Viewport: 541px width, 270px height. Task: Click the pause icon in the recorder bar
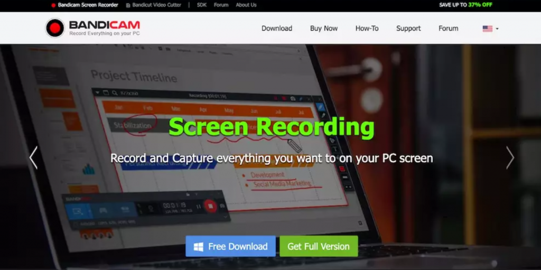[x=199, y=206]
